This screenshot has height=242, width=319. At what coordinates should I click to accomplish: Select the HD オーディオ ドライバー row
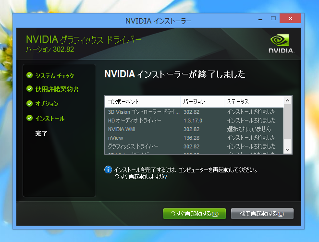click(x=194, y=121)
